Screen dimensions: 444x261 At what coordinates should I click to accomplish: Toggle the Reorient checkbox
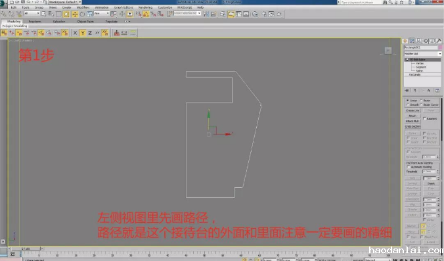(424, 118)
